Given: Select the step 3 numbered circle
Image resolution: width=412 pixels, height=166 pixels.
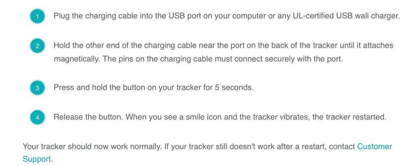Looking at the screenshot, I should (37, 88).
